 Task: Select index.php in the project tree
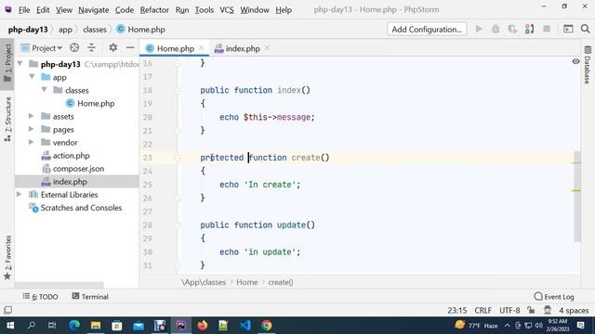76,182
